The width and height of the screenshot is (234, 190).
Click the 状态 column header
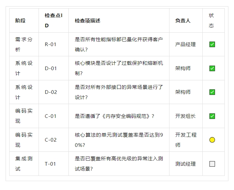pos(211,20)
